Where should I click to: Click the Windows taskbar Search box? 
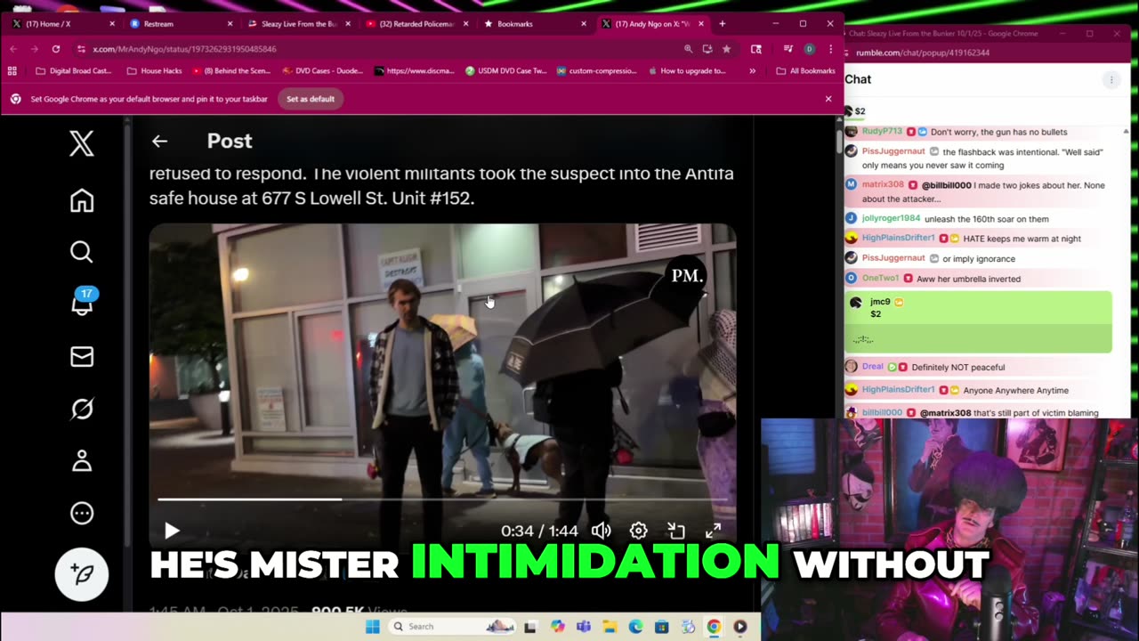coord(454,627)
